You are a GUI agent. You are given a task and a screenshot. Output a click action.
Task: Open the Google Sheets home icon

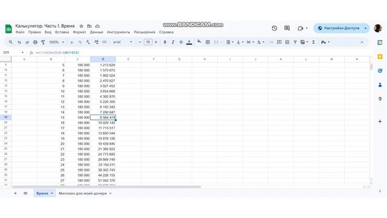coord(8,29)
